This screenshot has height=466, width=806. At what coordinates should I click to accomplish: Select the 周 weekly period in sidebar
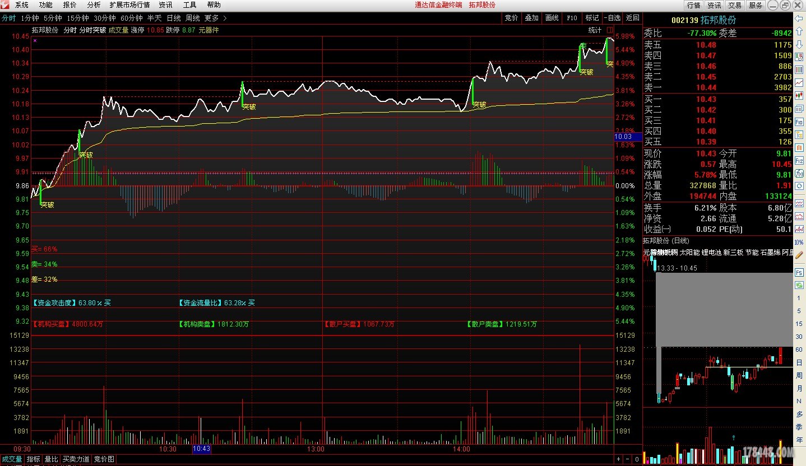[799, 375]
